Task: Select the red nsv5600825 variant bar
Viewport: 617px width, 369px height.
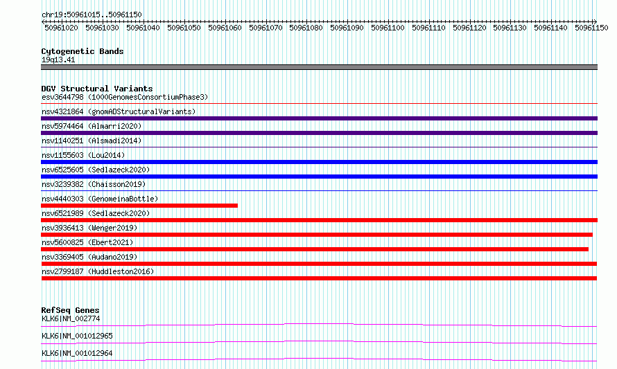Action: point(315,249)
